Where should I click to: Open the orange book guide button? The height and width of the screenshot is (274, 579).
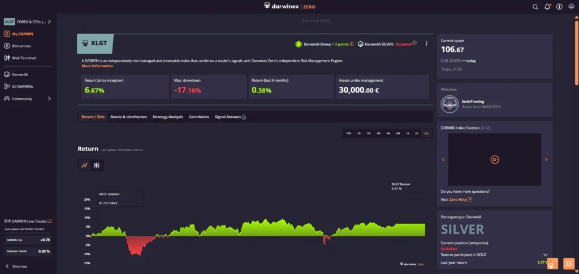569,264
